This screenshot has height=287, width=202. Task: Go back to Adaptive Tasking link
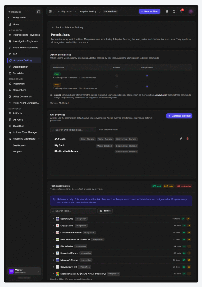pos(67,27)
